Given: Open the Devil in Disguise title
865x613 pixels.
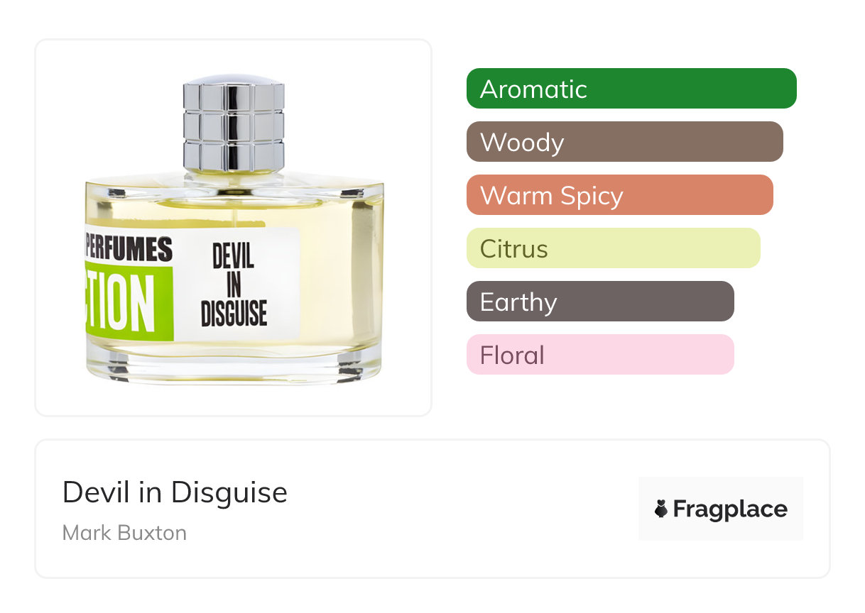Looking at the screenshot, I should pyautogui.click(x=175, y=492).
